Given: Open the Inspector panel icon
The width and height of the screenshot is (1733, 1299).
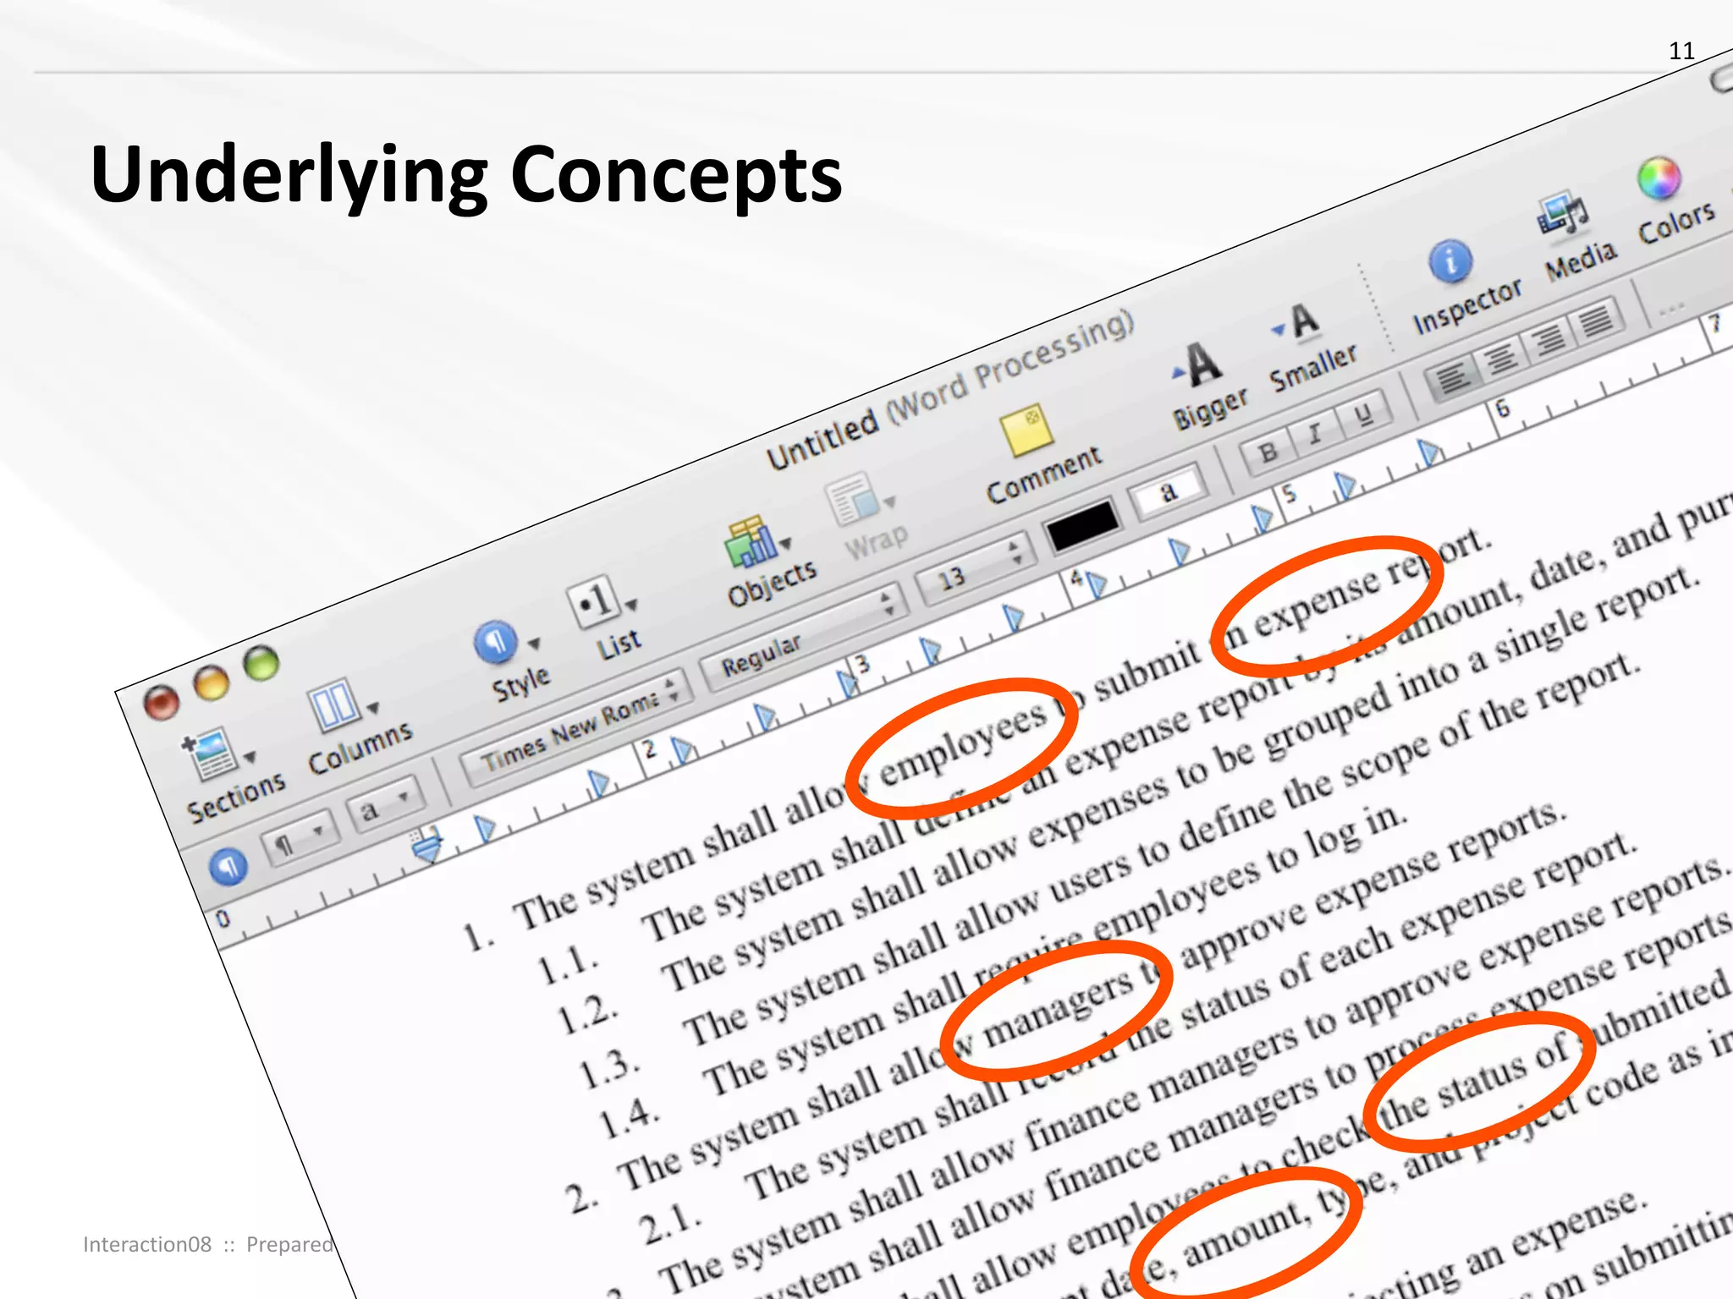Looking at the screenshot, I should click(x=1450, y=261).
